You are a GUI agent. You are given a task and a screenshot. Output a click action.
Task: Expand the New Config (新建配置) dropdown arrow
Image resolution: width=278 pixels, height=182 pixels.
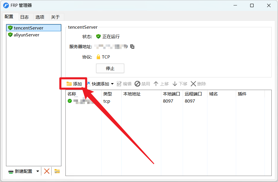click(38, 171)
